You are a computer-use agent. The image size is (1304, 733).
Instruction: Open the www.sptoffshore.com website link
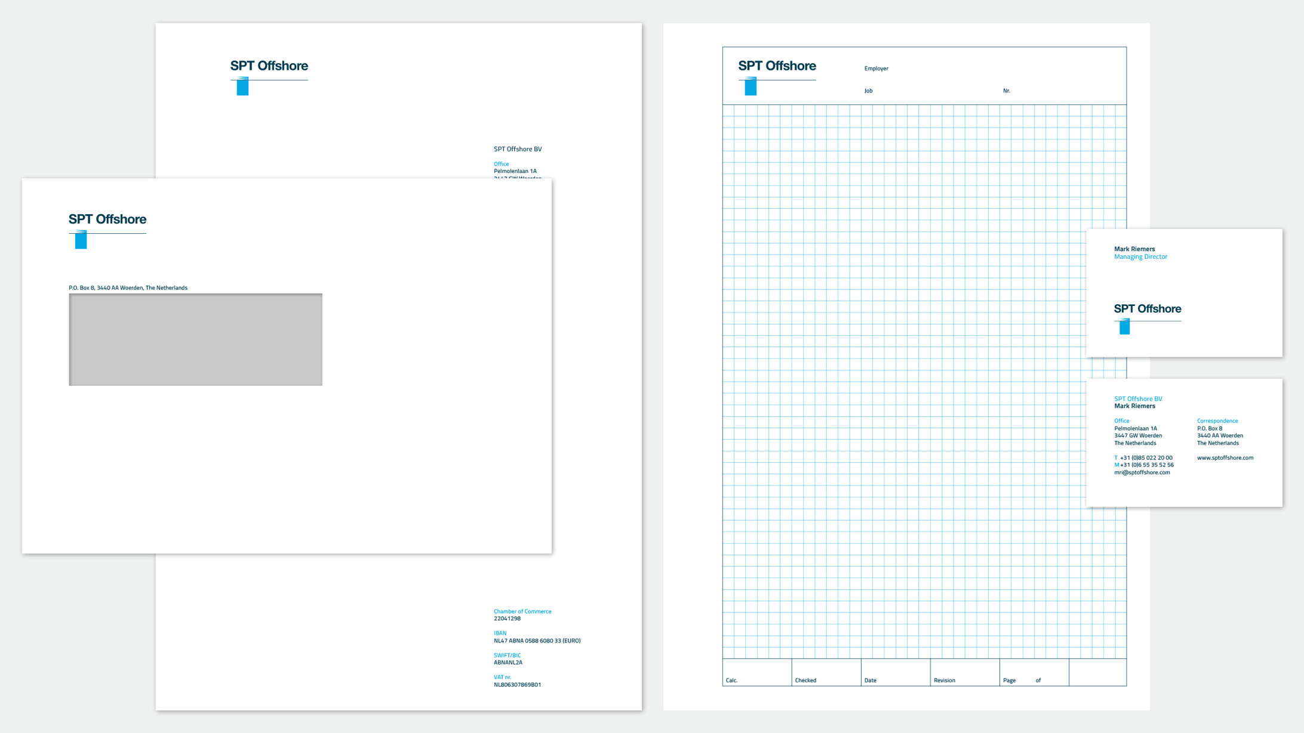coord(1225,457)
